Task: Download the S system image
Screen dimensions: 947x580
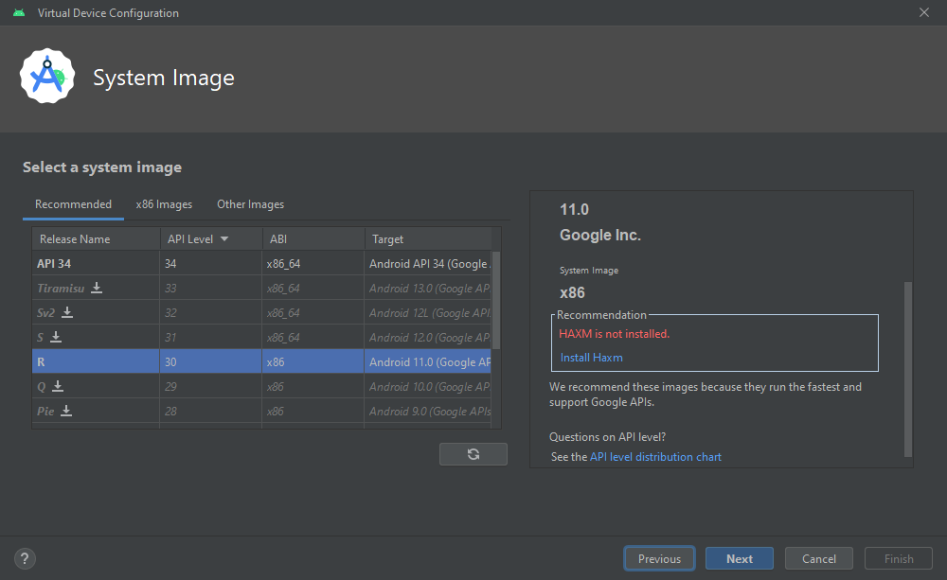Action: [56, 337]
